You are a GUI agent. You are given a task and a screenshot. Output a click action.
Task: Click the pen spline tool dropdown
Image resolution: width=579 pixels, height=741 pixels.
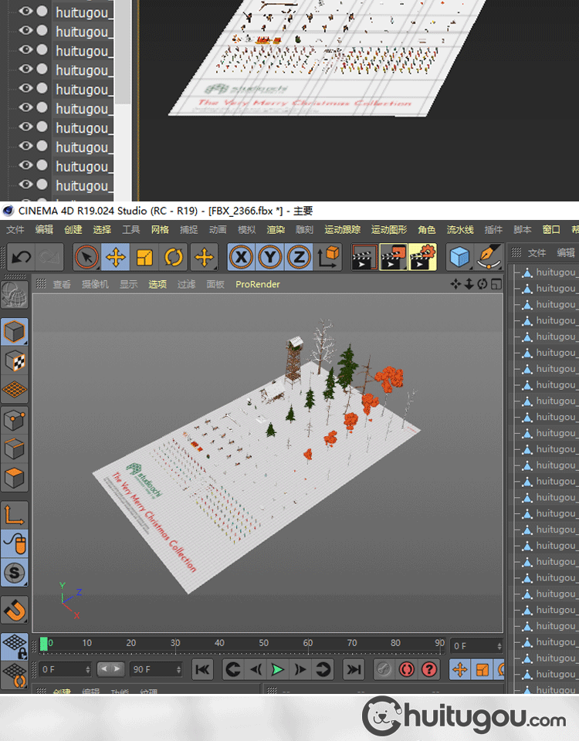(x=488, y=257)
